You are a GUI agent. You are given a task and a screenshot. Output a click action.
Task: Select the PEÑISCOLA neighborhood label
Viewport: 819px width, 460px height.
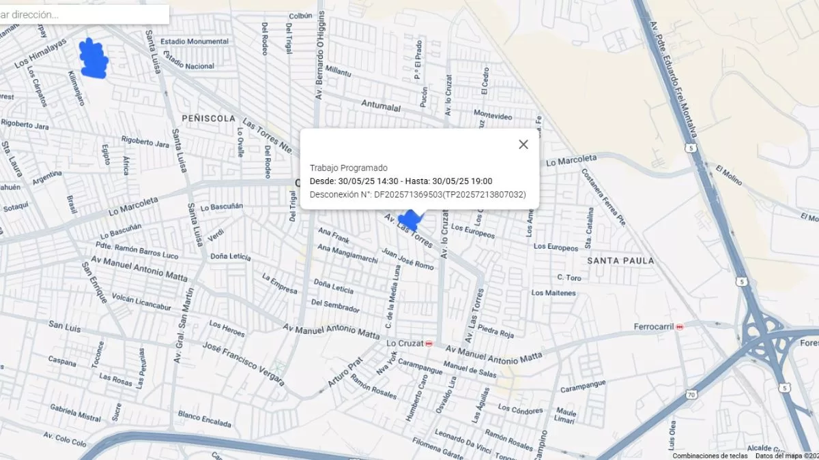pos(208,119)
